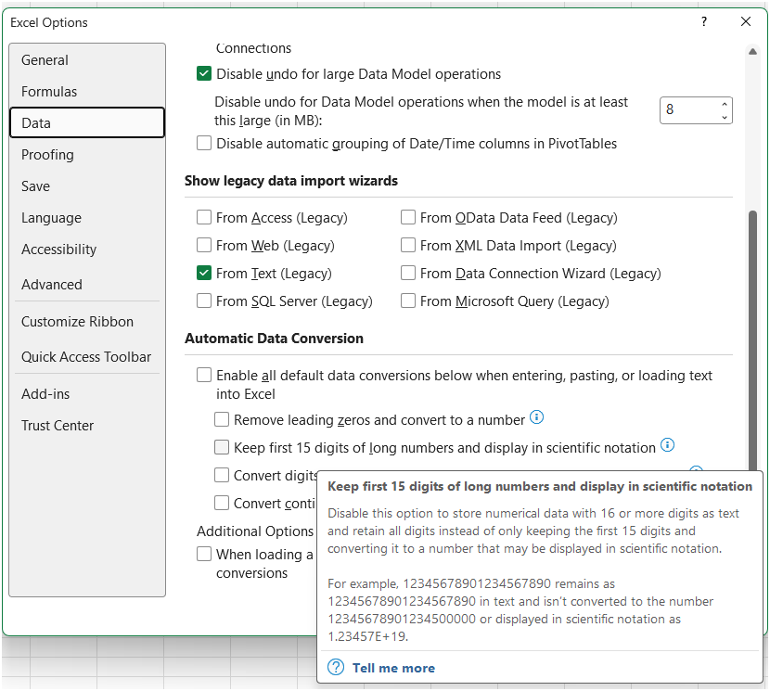Close the Excel Options dialog
This screenshot has width=770, height=691.
point(746,21)
